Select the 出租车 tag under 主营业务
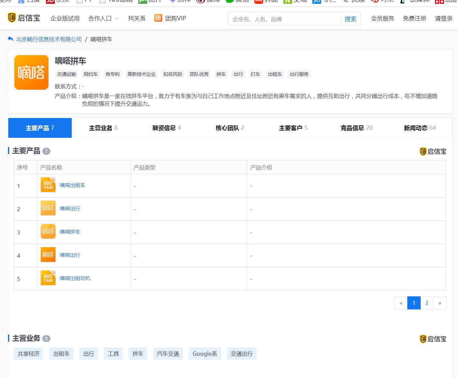 click(62, 354)
